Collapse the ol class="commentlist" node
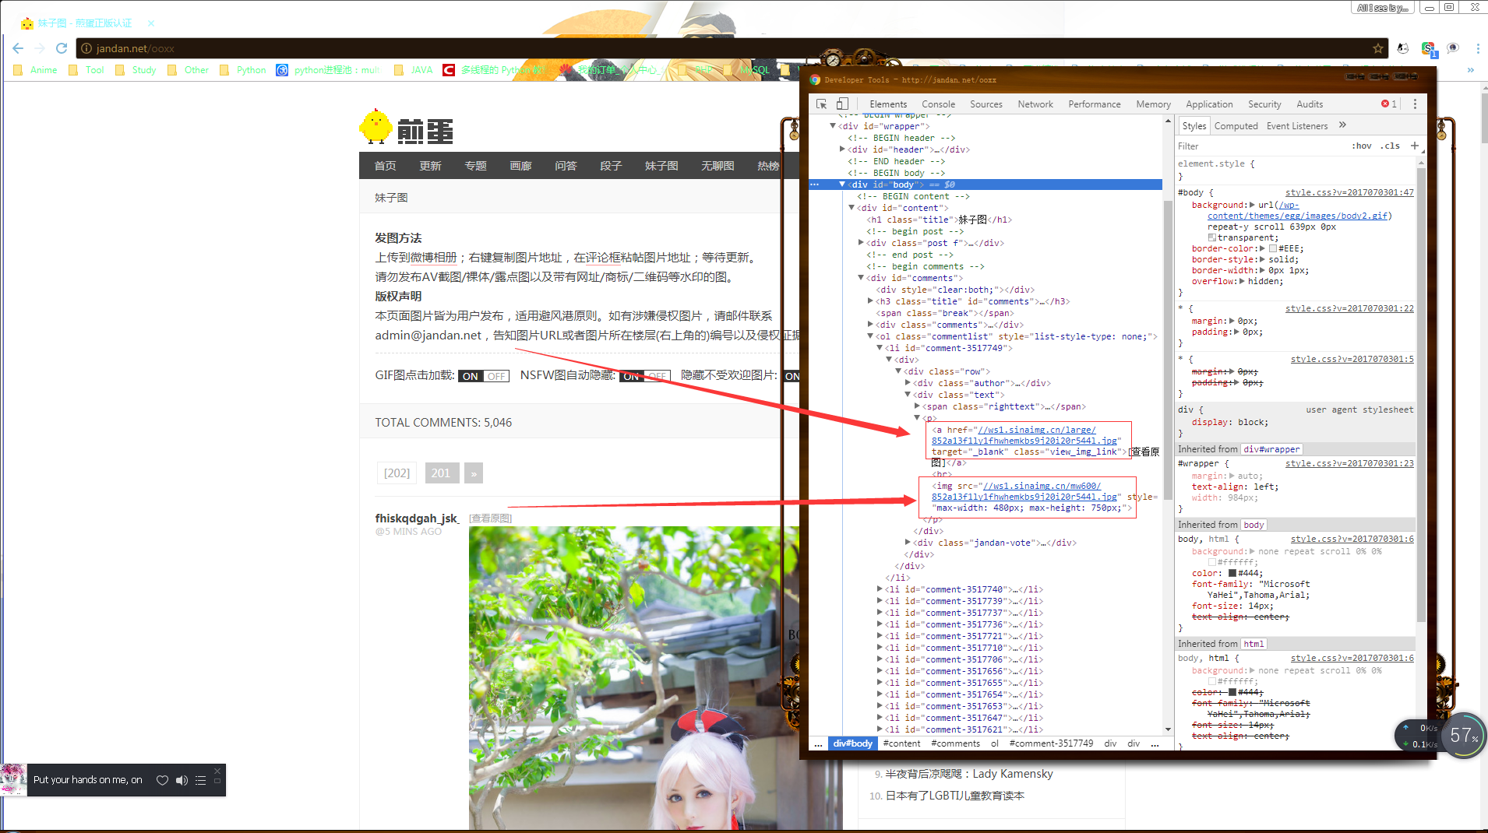The image size is (1488, 833). pos(870,336)
